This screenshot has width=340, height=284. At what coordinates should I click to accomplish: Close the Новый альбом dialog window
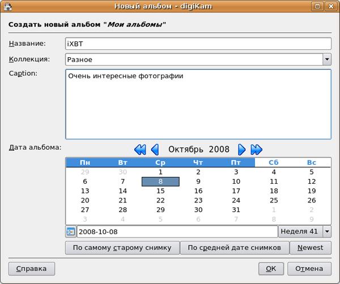click(331, 6)
